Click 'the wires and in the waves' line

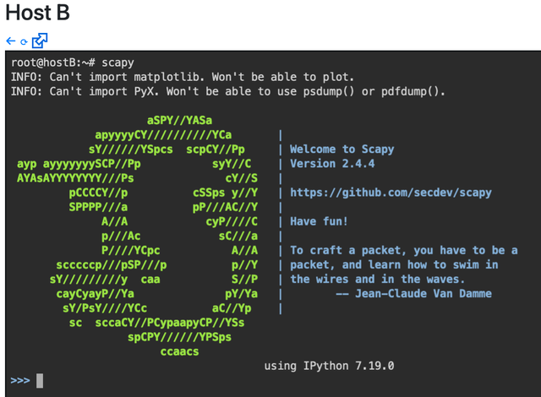378,279
